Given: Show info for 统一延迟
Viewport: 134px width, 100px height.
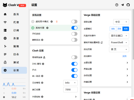Looking at the screenshot, I should click(42, 76).
